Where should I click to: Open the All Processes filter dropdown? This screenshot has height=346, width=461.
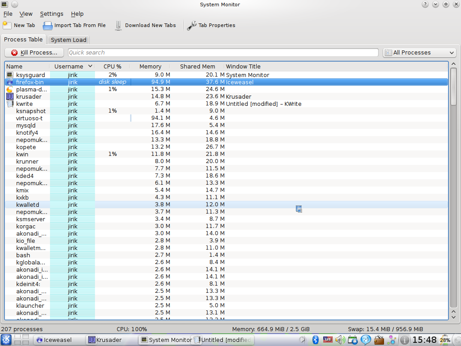pyautogui.click(x=419, y=53)
